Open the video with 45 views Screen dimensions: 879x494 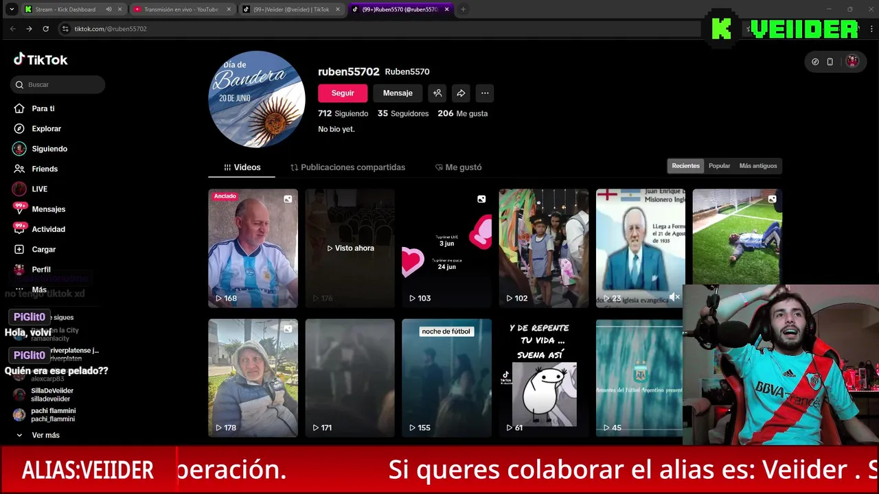click(x=639, y=377)
